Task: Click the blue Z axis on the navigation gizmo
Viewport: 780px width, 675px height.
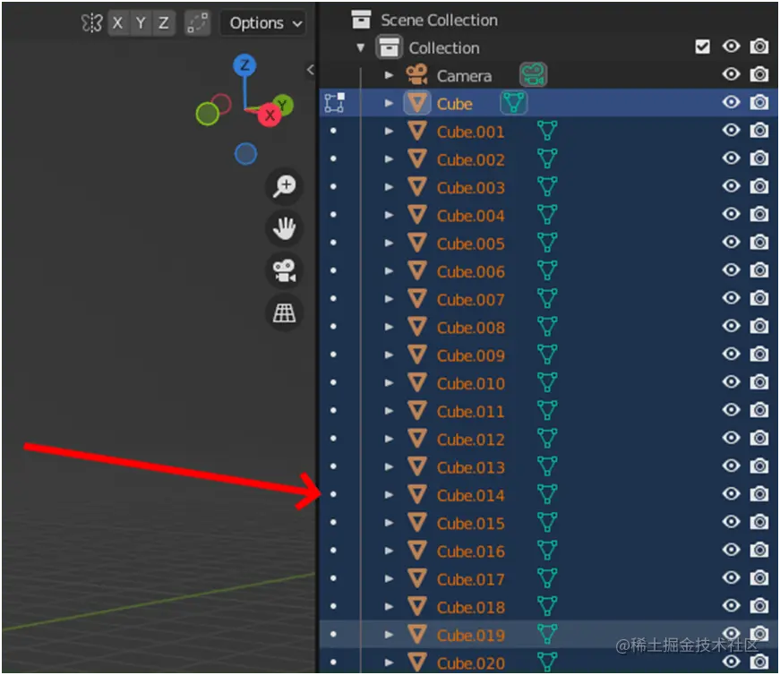Action: pos(244,65)
